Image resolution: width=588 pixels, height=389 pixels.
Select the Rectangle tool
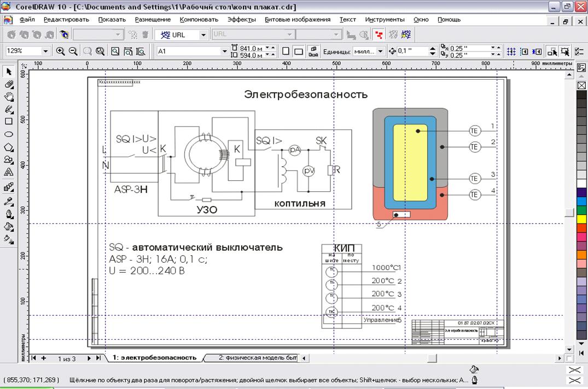9,121
